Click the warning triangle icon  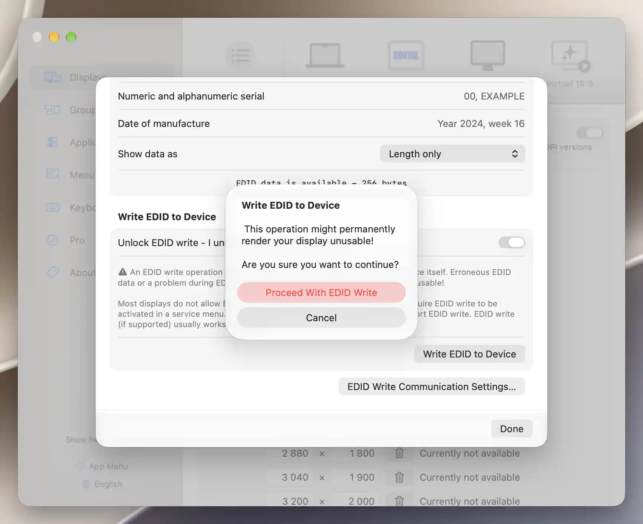click(123, 272)
